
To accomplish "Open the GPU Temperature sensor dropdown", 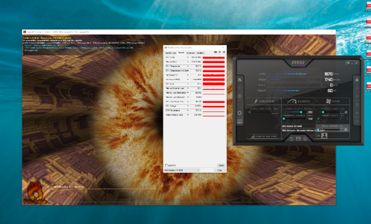I will coord(188,66).
